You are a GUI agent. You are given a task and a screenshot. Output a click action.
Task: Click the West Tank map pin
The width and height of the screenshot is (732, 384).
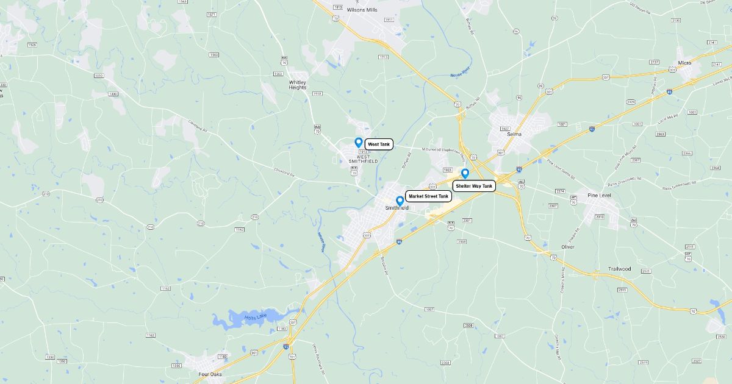coord(359,143)
